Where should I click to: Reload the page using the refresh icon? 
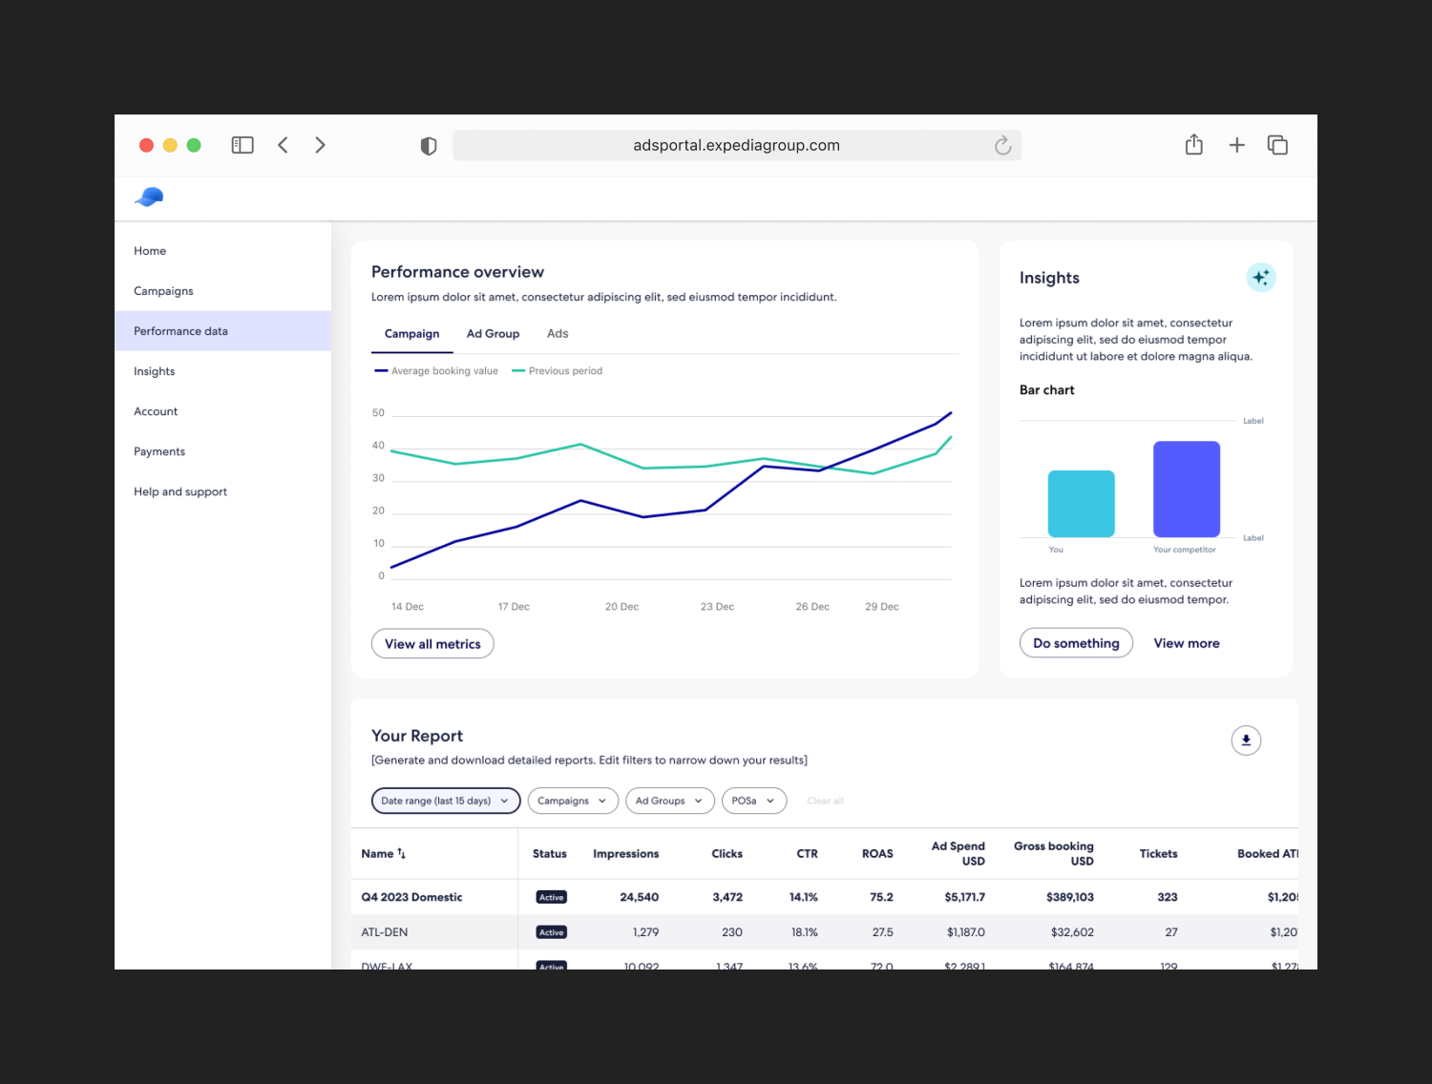(x=1002, y=145)
